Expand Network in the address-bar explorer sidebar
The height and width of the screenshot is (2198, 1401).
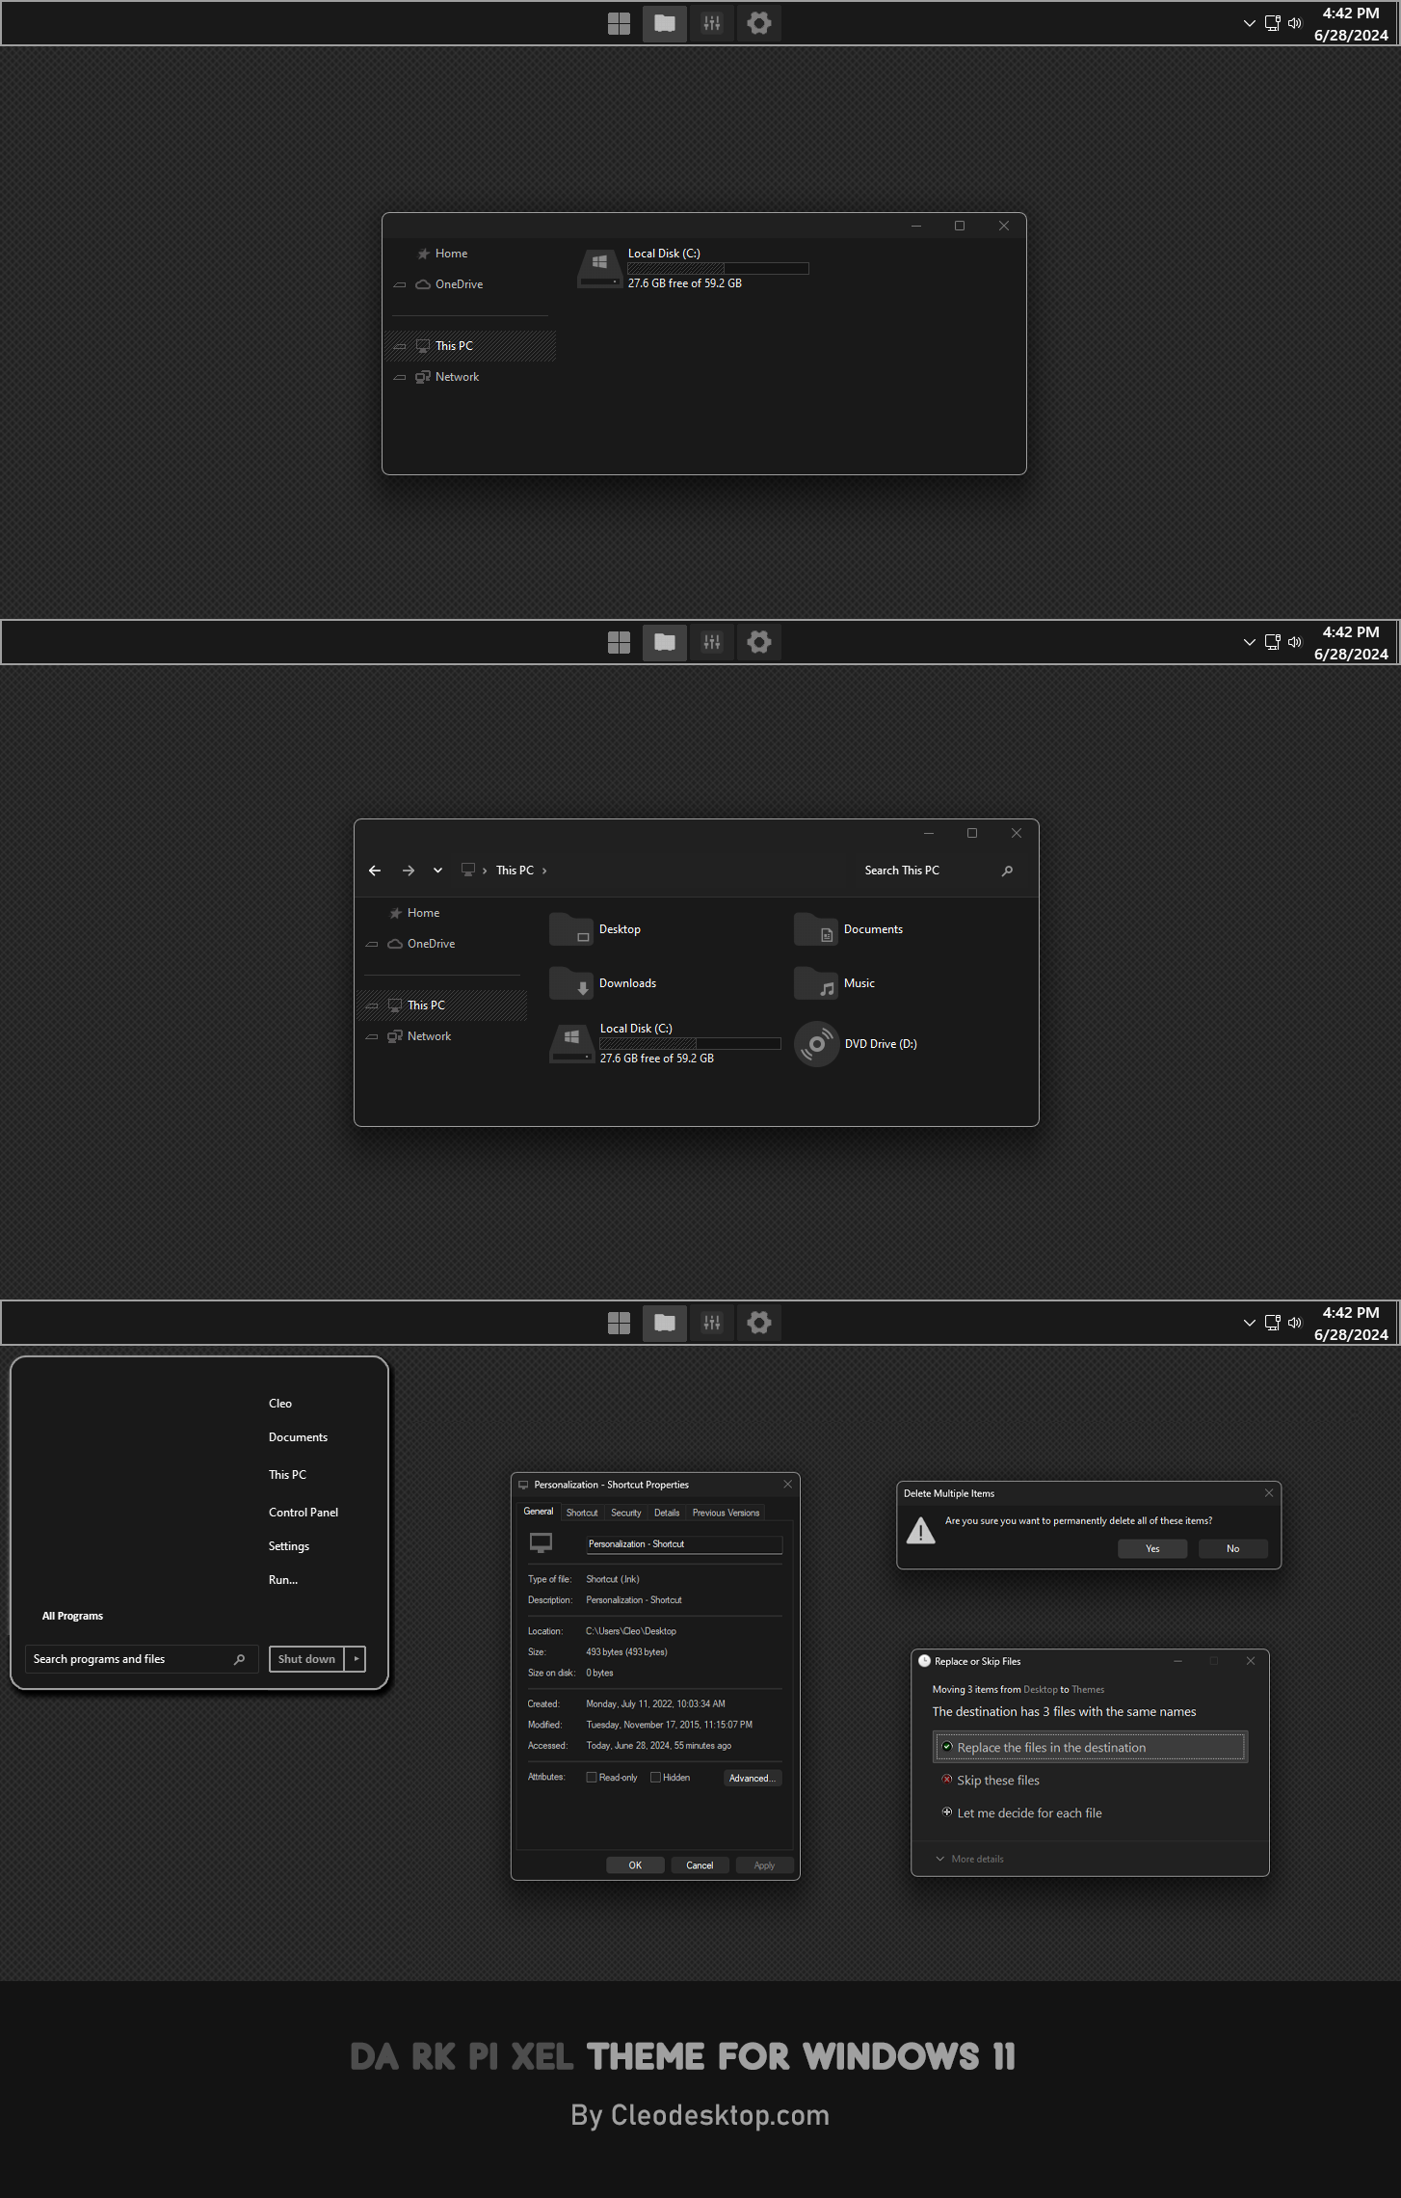(372, 1036)
